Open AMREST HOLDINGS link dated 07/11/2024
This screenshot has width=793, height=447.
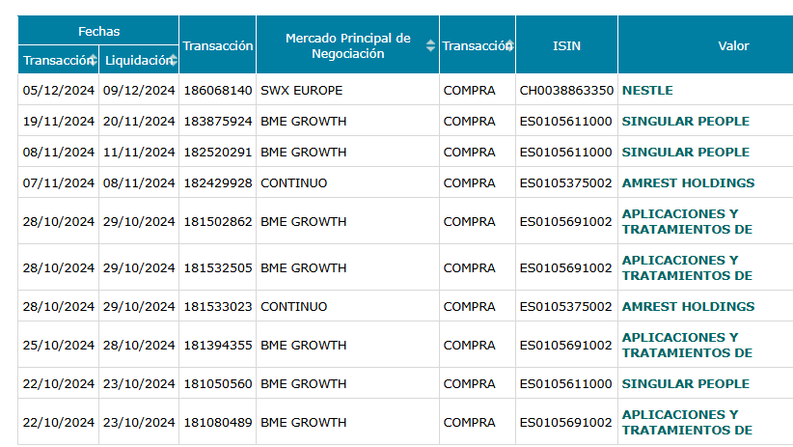tap(688, 182)
